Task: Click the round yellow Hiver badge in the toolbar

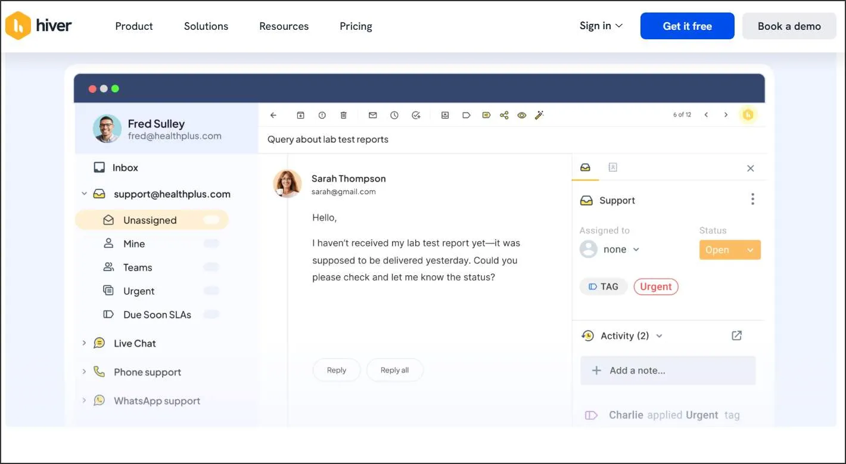Action: 748,115
